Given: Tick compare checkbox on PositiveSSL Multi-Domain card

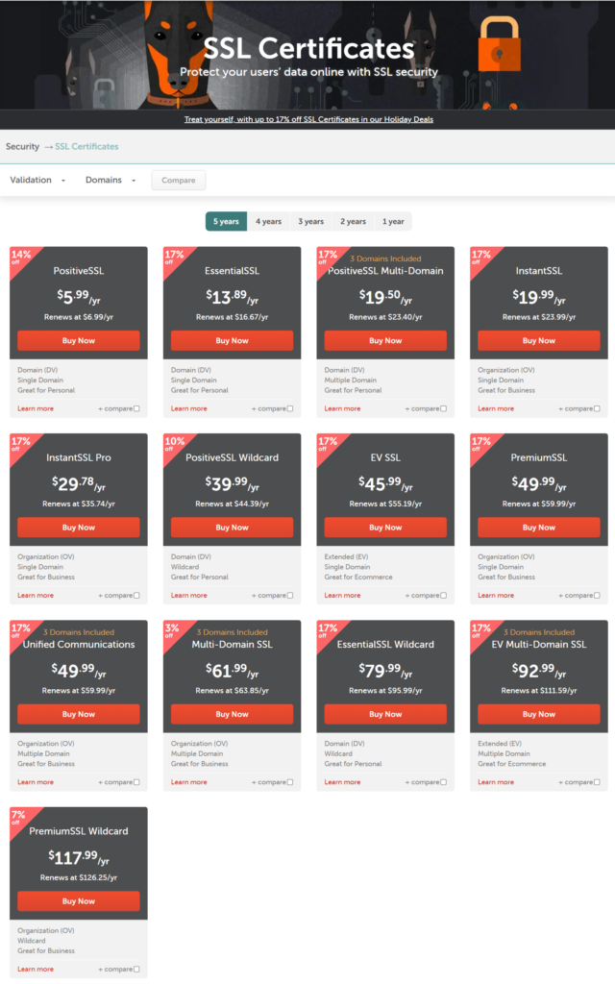Looking at the screenshot, I should pyautogui.click(x=444, y=408).
